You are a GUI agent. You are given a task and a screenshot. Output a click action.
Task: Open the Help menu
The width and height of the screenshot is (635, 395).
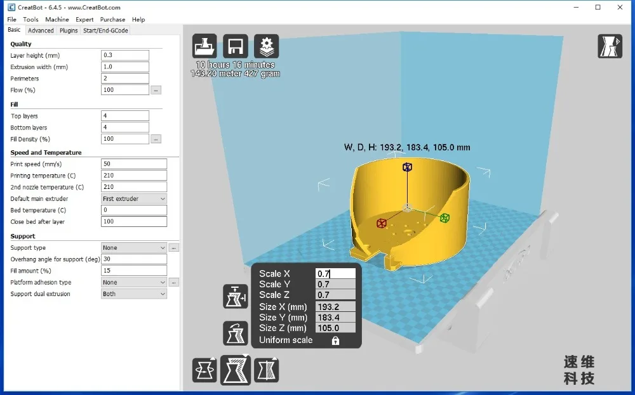tap(138, 20)
